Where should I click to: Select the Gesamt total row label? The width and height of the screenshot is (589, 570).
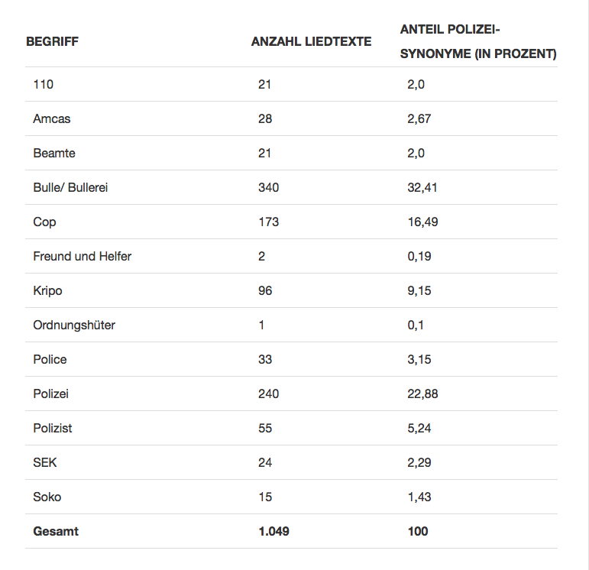[x=56, y=531]
